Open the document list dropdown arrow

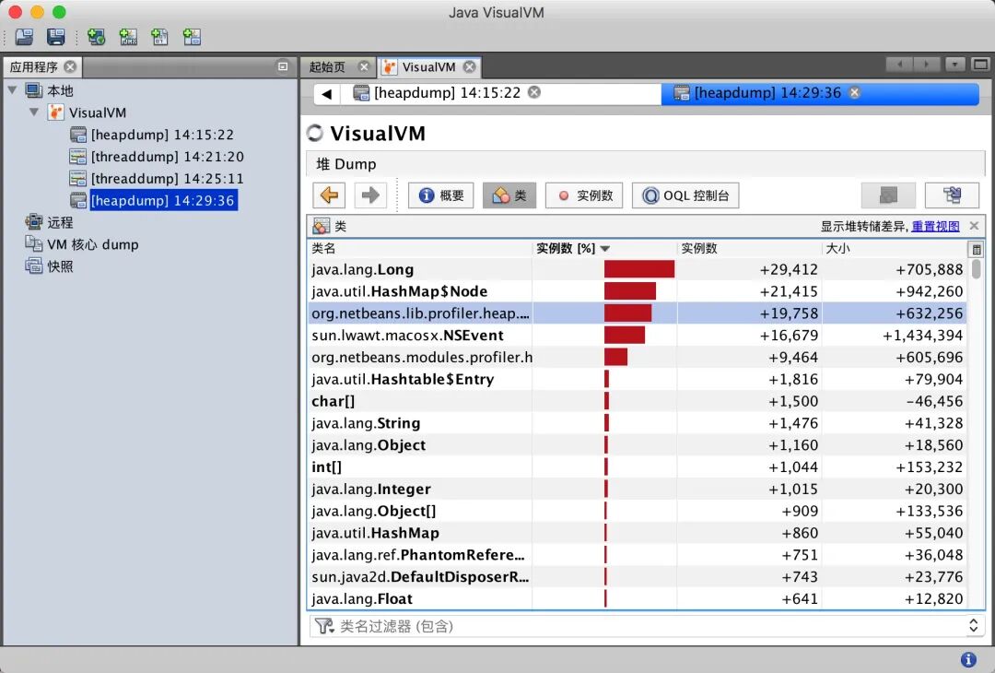click(955, 65)
